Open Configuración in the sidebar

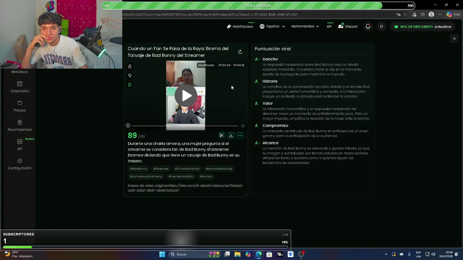click(x=20, y=164)
